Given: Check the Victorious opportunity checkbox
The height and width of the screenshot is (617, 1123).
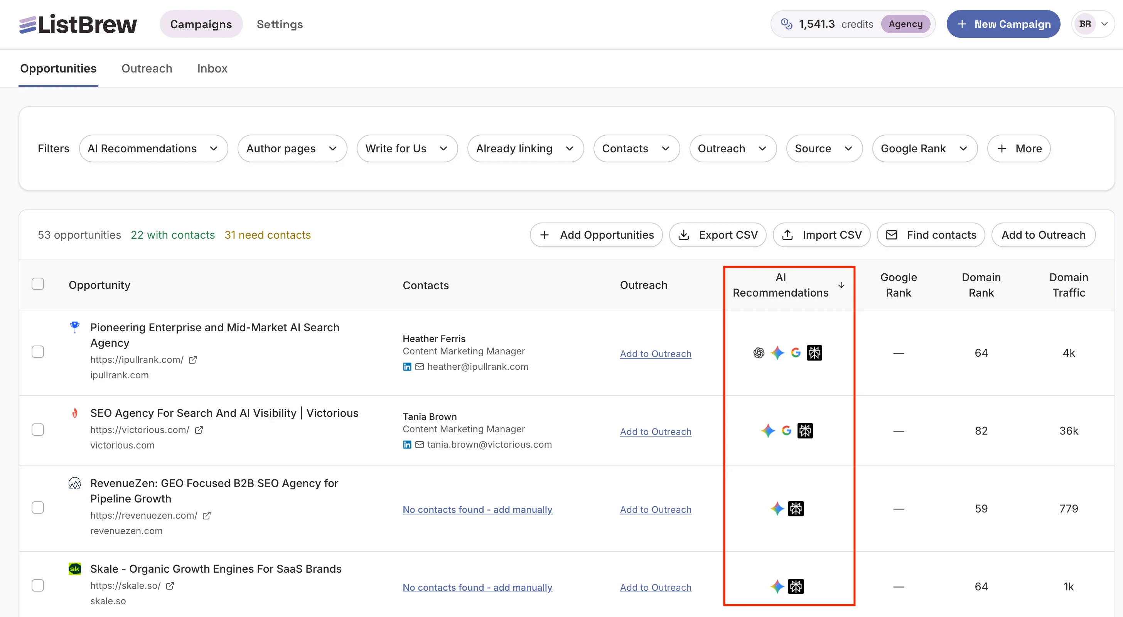Looking at the screenshot, I should pos(38,430).
